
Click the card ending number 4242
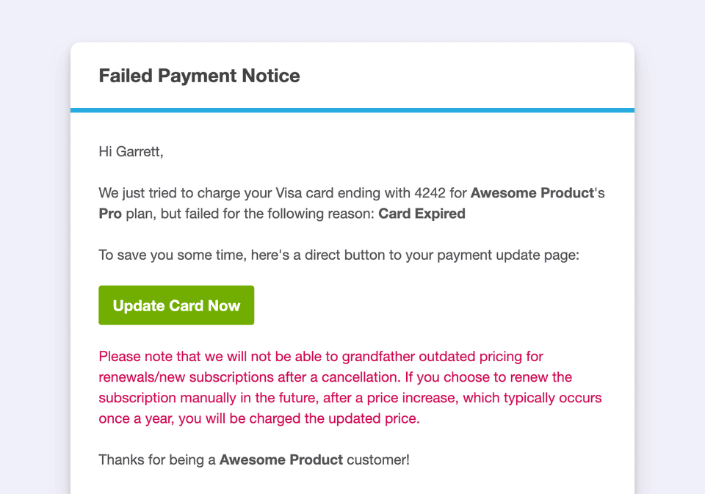(430, 194)
